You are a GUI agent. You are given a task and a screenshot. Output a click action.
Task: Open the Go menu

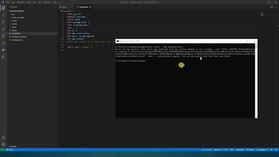click(34, 2)
